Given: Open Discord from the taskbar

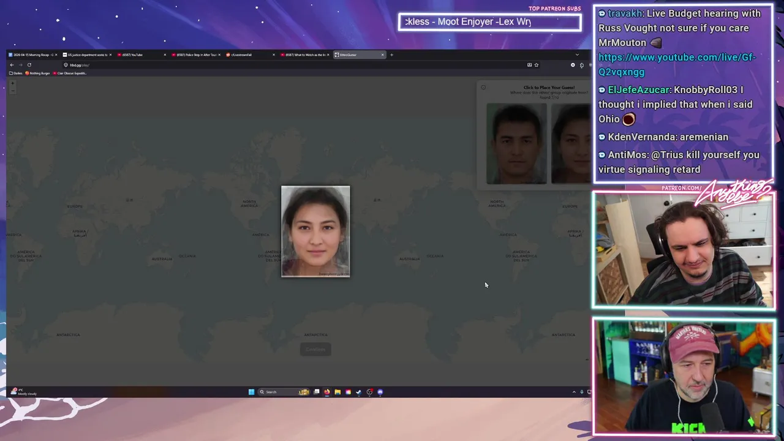Looking at the screenshot, I should (x=380, y=392).
